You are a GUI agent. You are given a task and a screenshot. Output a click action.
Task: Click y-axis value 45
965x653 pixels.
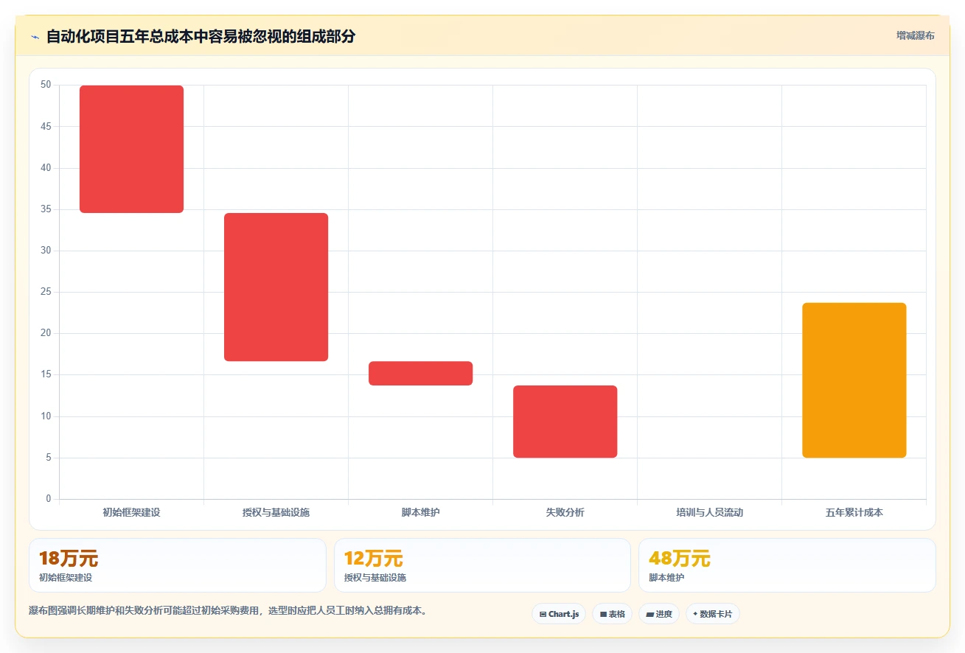(46, 126)
